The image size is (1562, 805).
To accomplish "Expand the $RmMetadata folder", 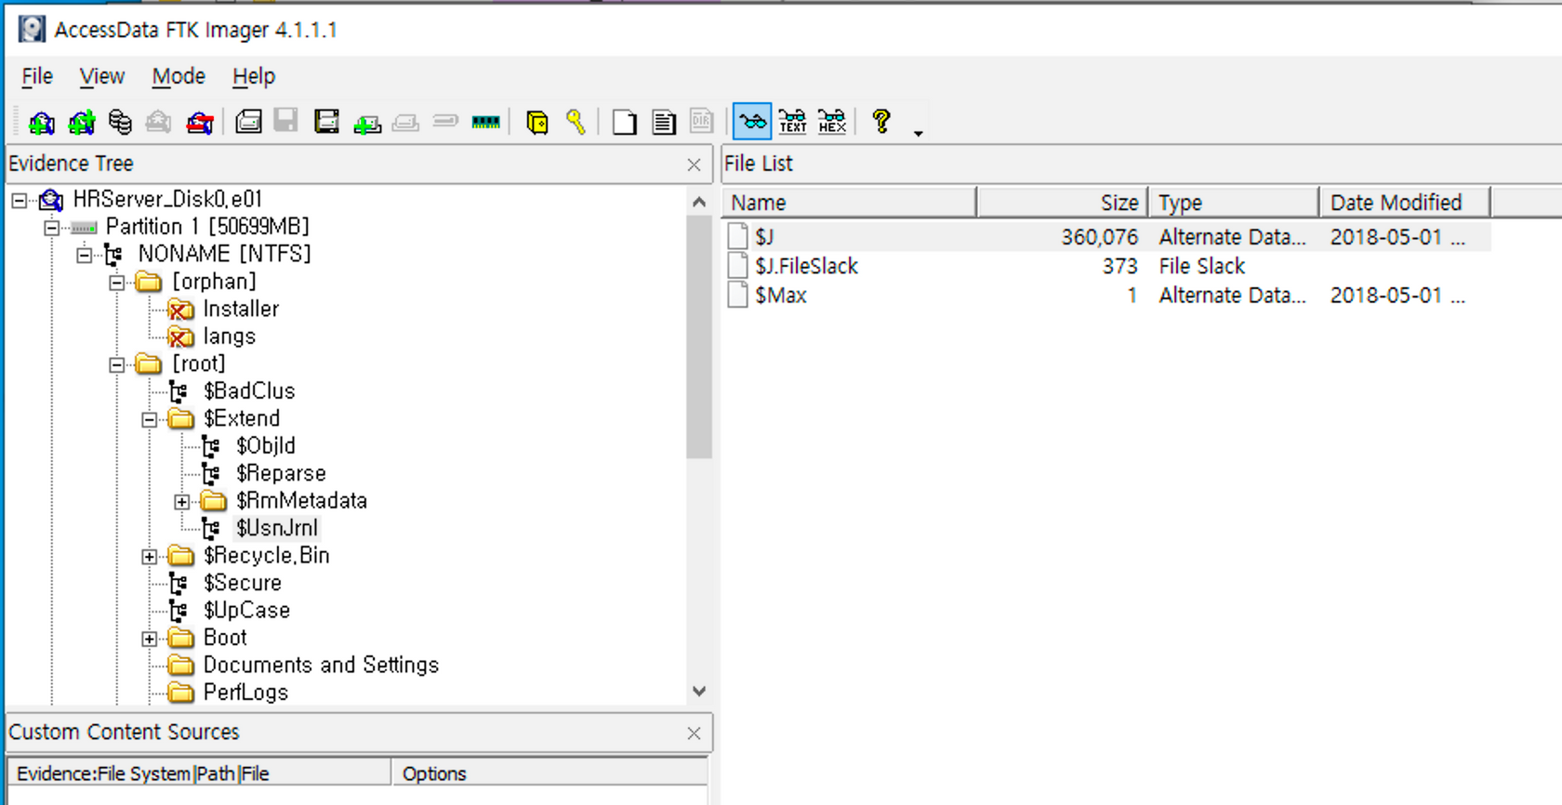I will click(181, 502).
